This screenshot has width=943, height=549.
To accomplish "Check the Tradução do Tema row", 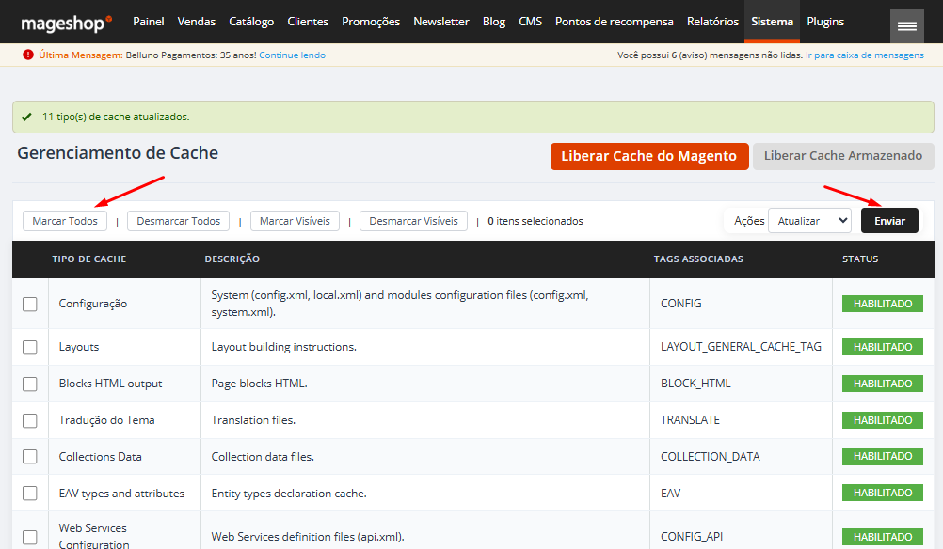I will pyautogui.click(x=29, y=420).
